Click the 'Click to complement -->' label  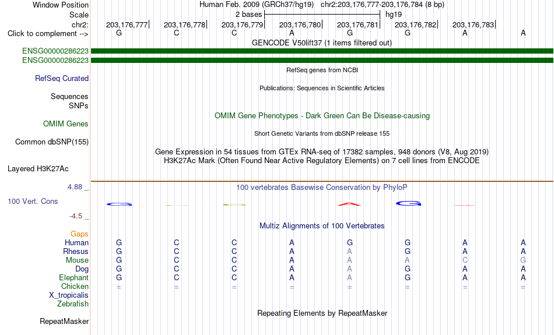(48, 34)
